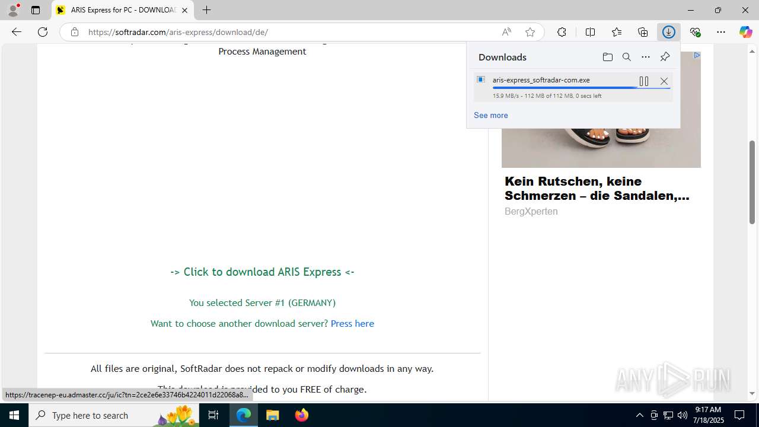The image size is (759, 427).
Task: Open Task View on taskbar
Action: (x=213, y=415)
